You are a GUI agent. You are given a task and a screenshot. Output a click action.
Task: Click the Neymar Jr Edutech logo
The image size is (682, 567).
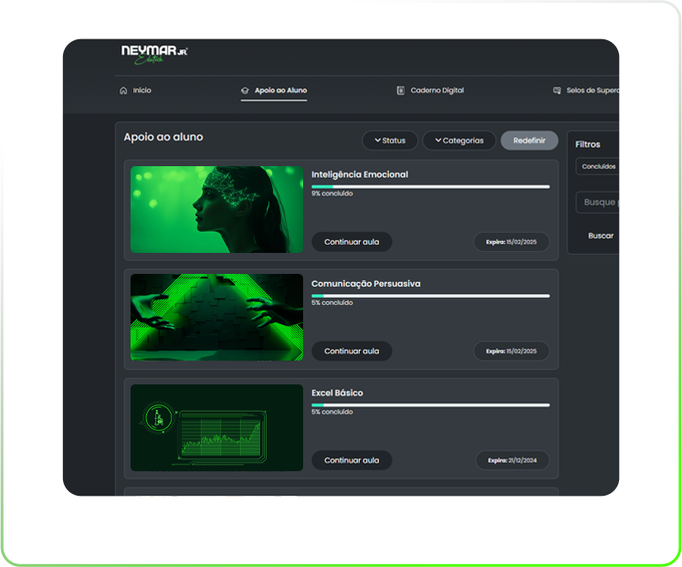click(154, 55)
